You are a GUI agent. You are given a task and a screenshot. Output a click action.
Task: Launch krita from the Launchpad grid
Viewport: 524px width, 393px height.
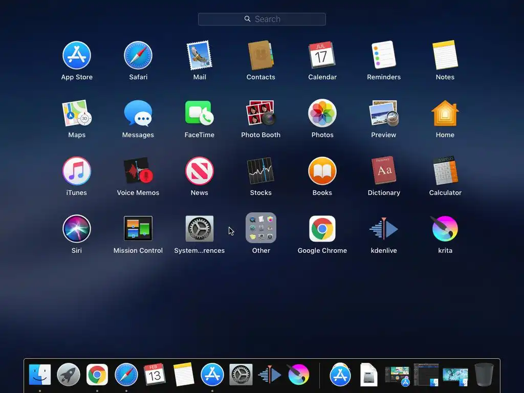point(445,229)
